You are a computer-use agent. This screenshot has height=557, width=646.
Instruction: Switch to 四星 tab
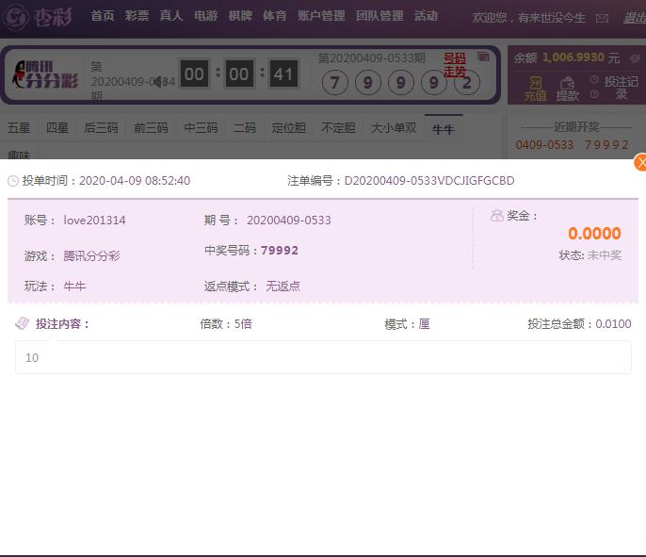[x=57, y=128]
